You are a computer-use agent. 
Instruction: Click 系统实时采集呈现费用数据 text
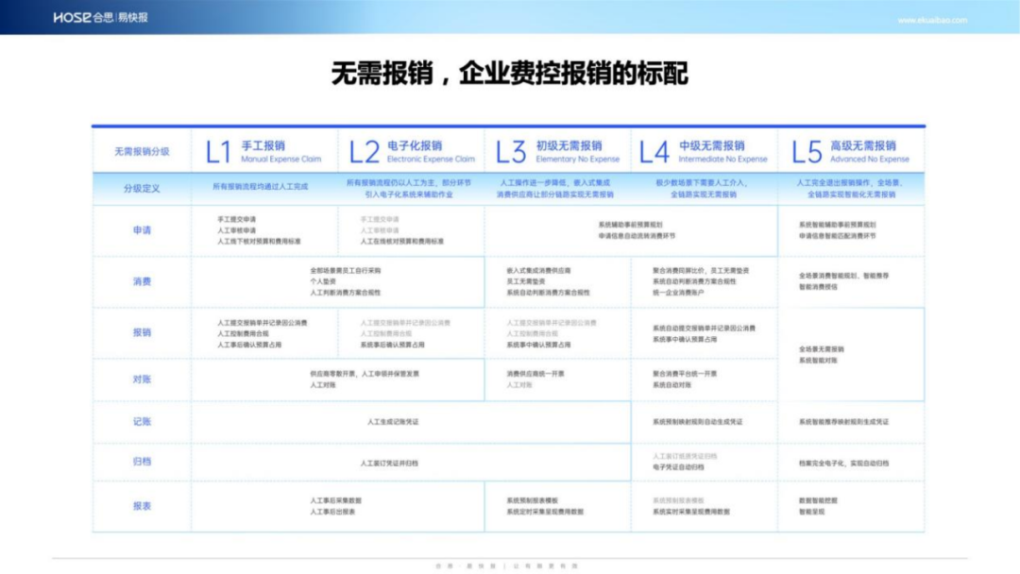[690, 513]
